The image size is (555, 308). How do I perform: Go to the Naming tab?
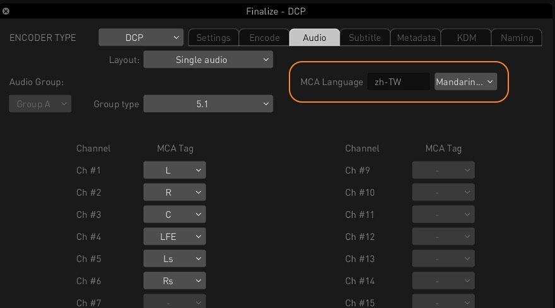(517, 38)
